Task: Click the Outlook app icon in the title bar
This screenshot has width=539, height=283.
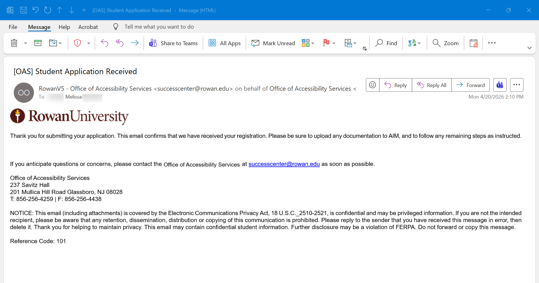Action: point(10,10)
